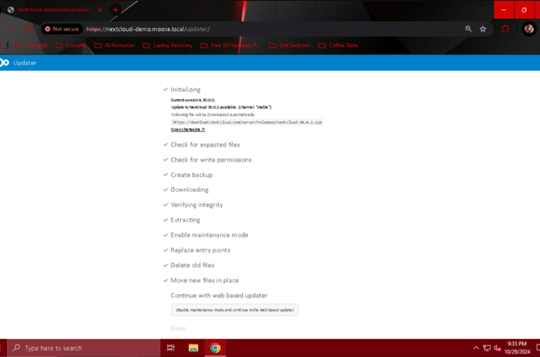Click the Not secure site info badge
This screenshot has height=357, width=540.
(x=62, y=29)
